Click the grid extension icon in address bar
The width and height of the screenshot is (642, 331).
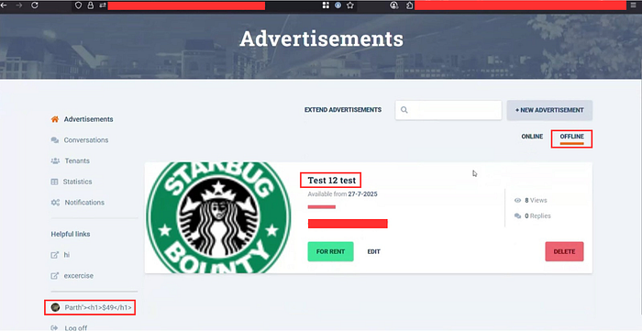(326, 6)
